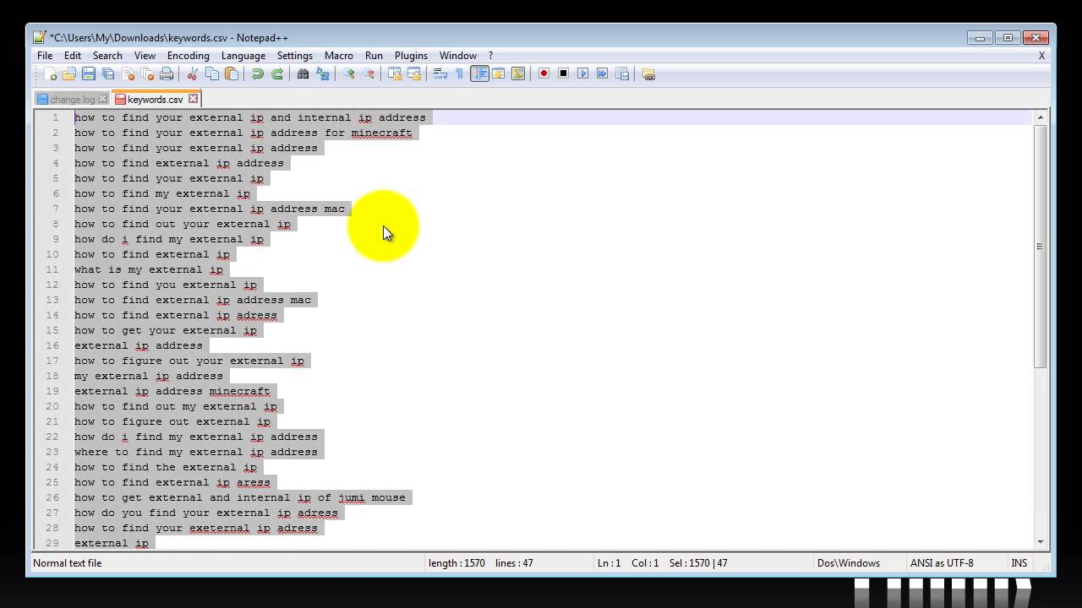
Task: Toggle the Show indent guide button
Action: (479, 74)
